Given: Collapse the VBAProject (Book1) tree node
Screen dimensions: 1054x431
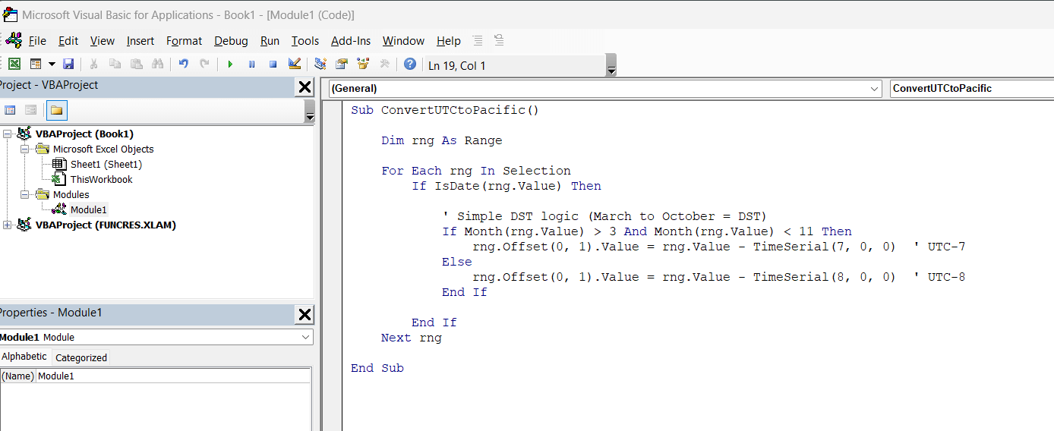Looking at the screenshot, I should (x=8, y=134).
